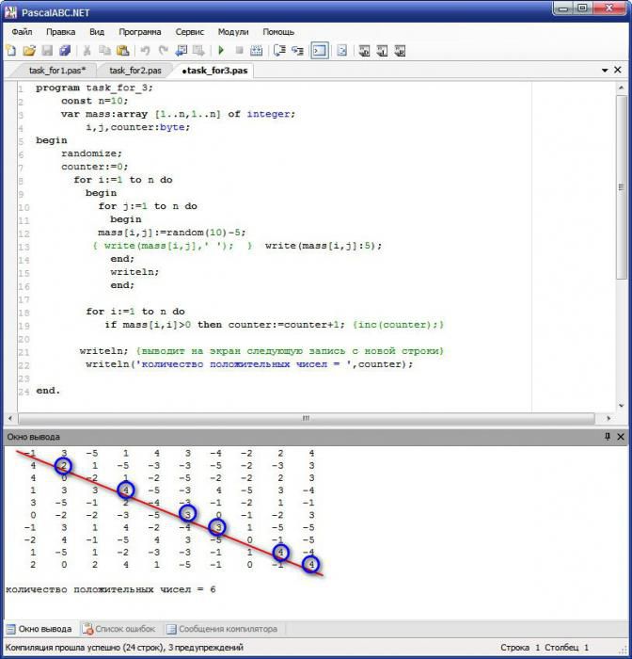Open the Сообщения компилятора tab
This screenshot has width=632, height=659.
click(222, 629)
